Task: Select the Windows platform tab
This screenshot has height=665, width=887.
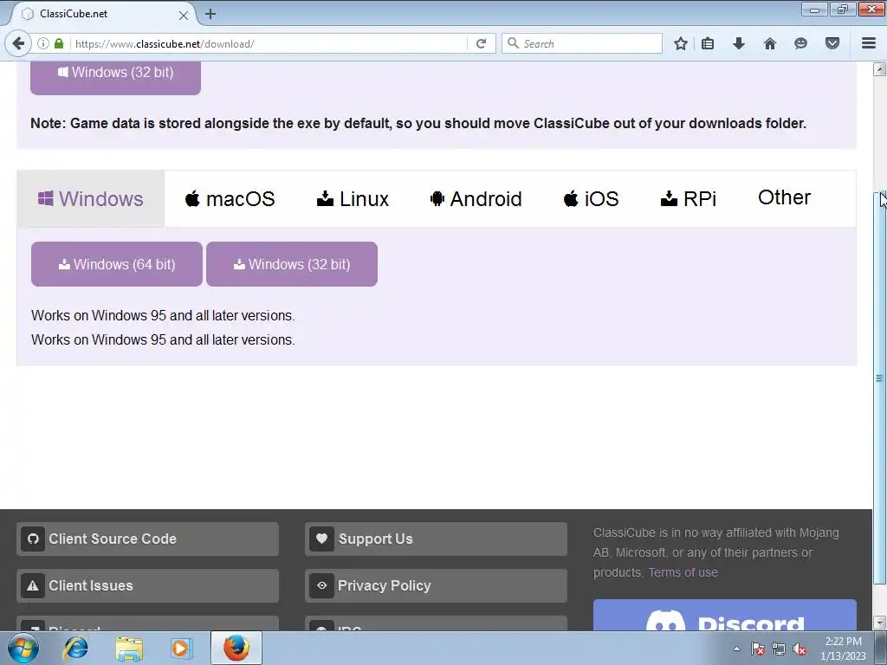Action: 90,199
